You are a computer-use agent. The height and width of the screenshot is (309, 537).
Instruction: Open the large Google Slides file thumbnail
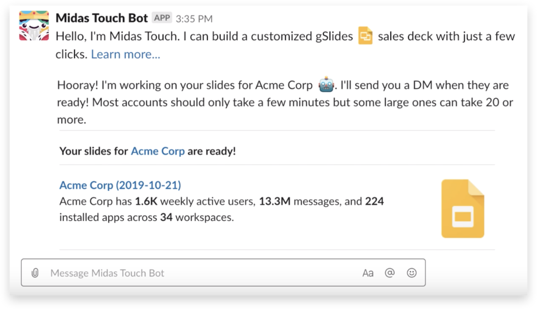pos(463,209)
